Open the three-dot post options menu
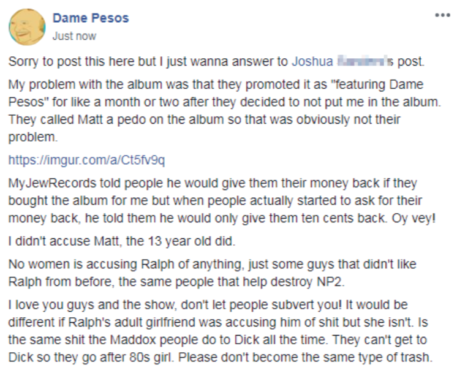Image resolution: width=457 pixels, height=373 pixels. point(442,15)
